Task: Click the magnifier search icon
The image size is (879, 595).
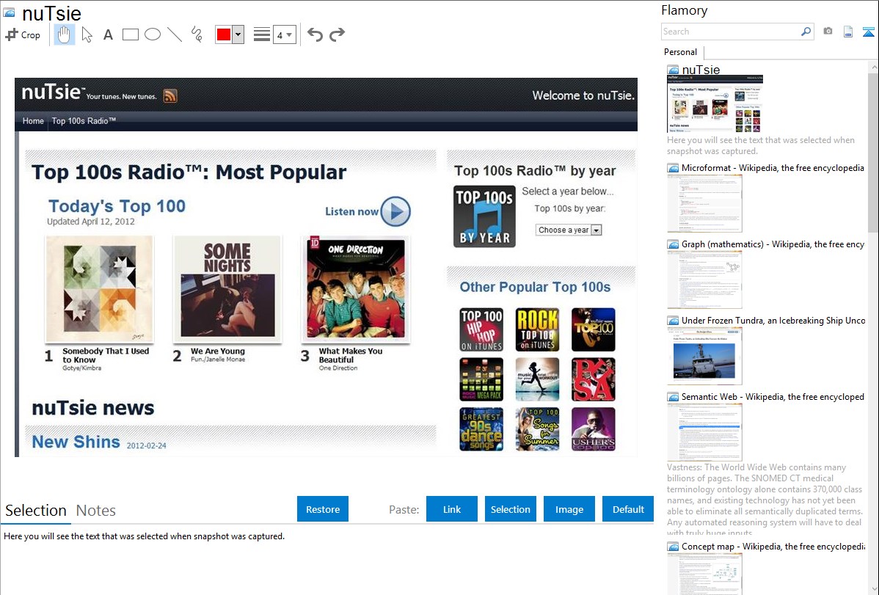Action: 806,32
